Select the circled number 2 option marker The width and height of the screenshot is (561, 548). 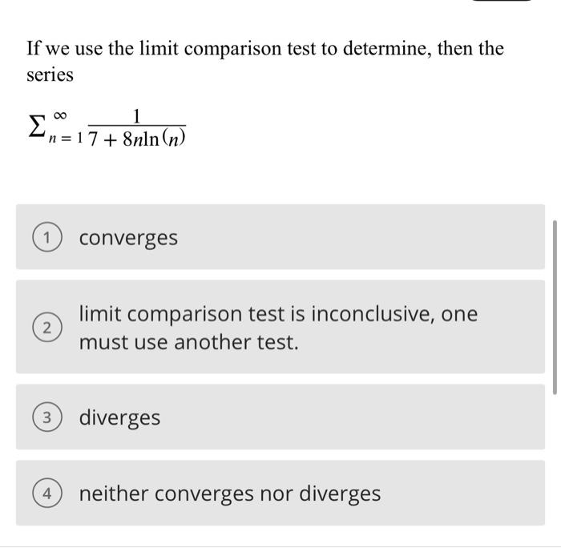pos(46,328)
